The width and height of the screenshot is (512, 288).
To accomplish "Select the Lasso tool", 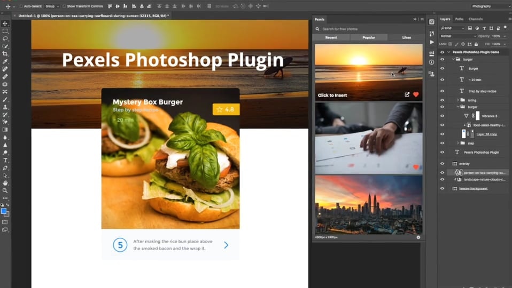I will (x=5, y=38).
